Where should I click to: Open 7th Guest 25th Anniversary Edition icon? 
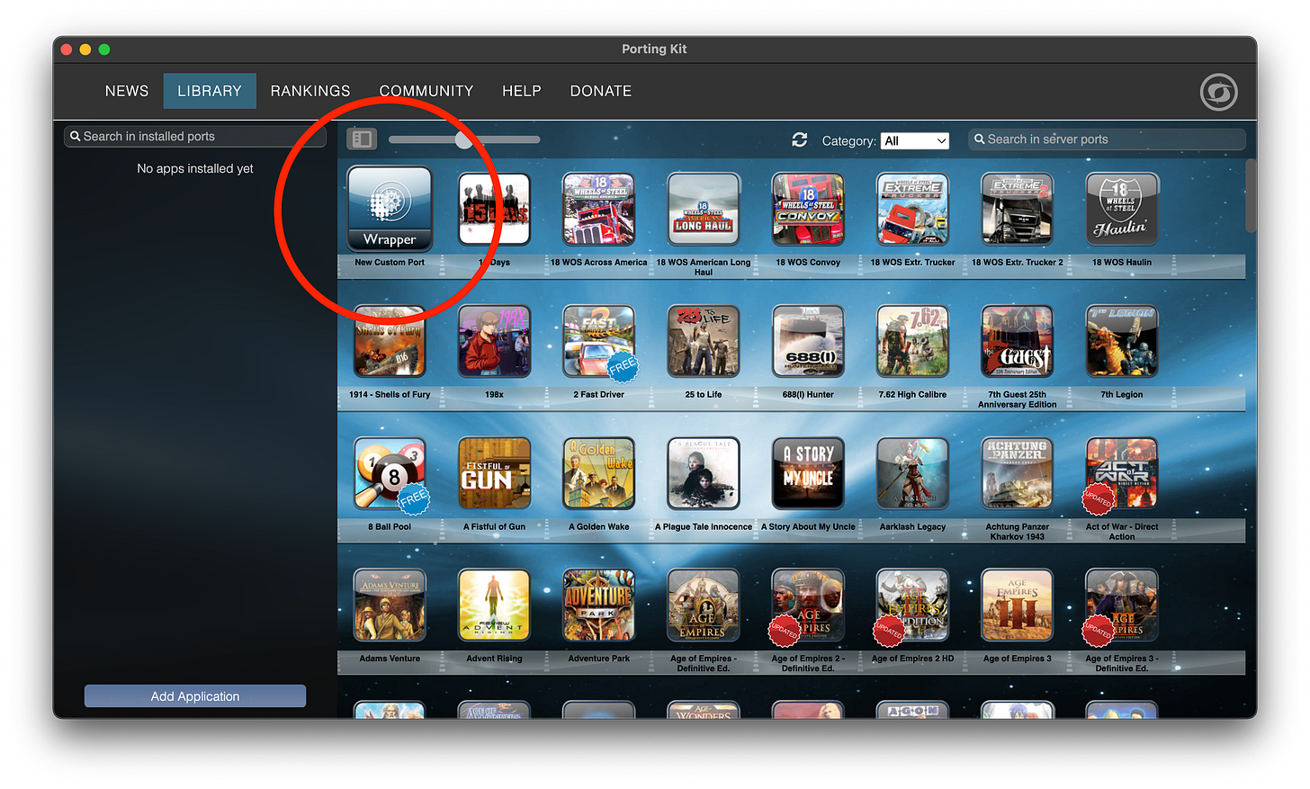point(1017,341)
